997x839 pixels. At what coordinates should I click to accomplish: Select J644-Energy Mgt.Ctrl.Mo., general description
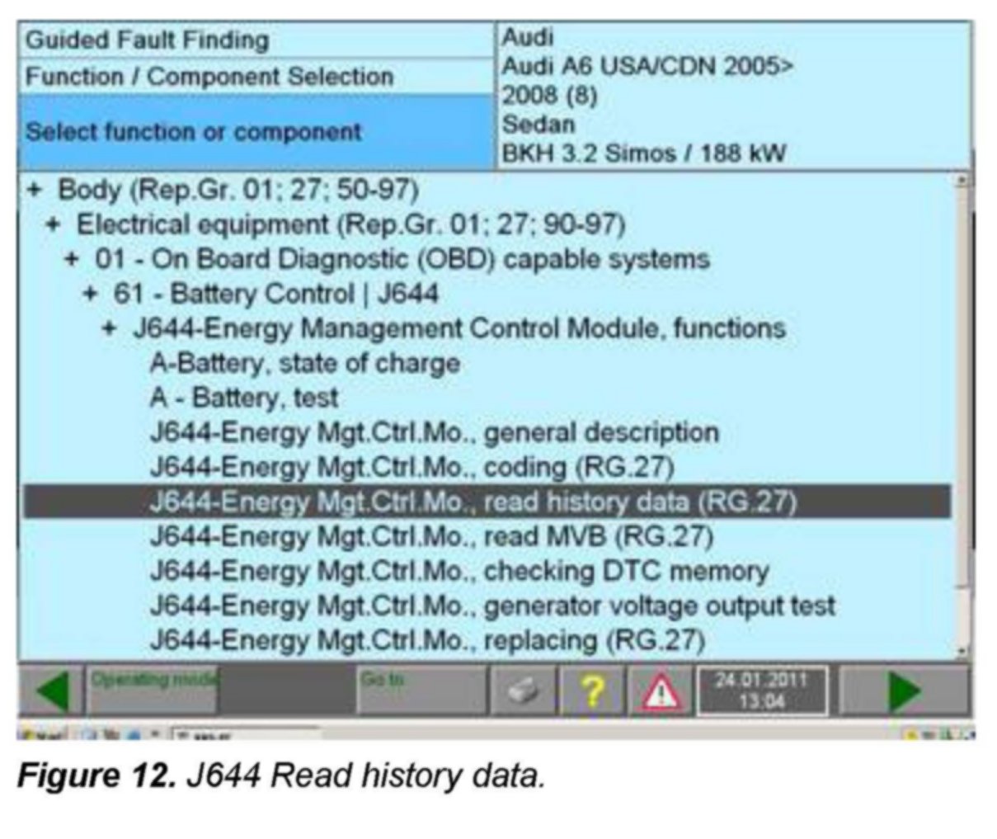pos(435,432)
